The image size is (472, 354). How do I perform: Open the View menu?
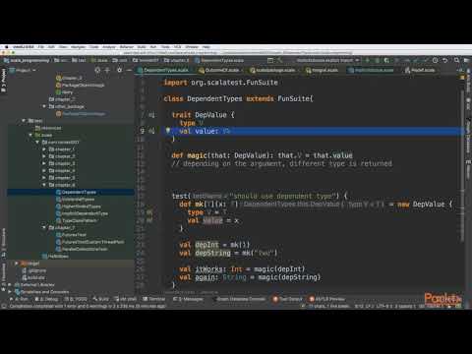pos(63,47)
